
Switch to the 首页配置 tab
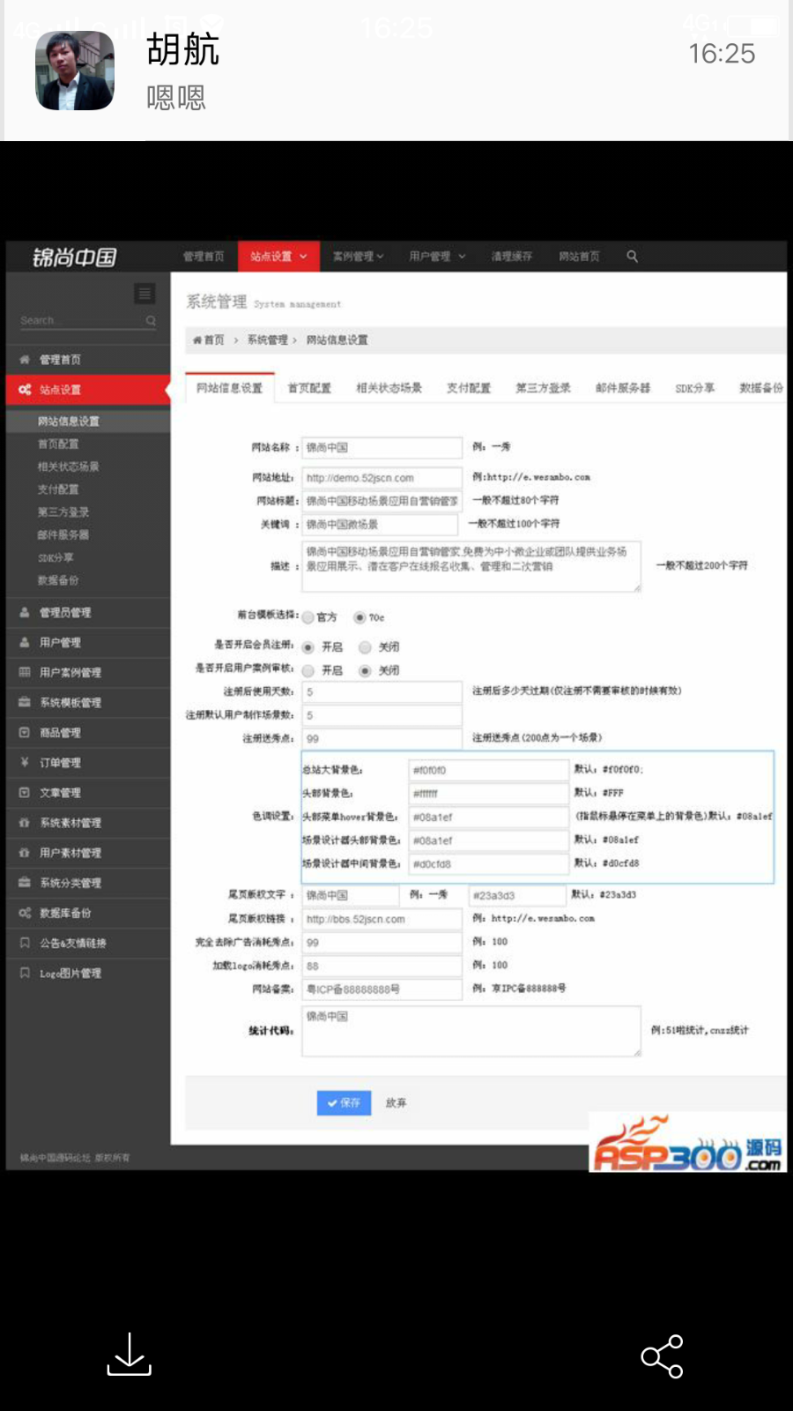pos(309,388)
